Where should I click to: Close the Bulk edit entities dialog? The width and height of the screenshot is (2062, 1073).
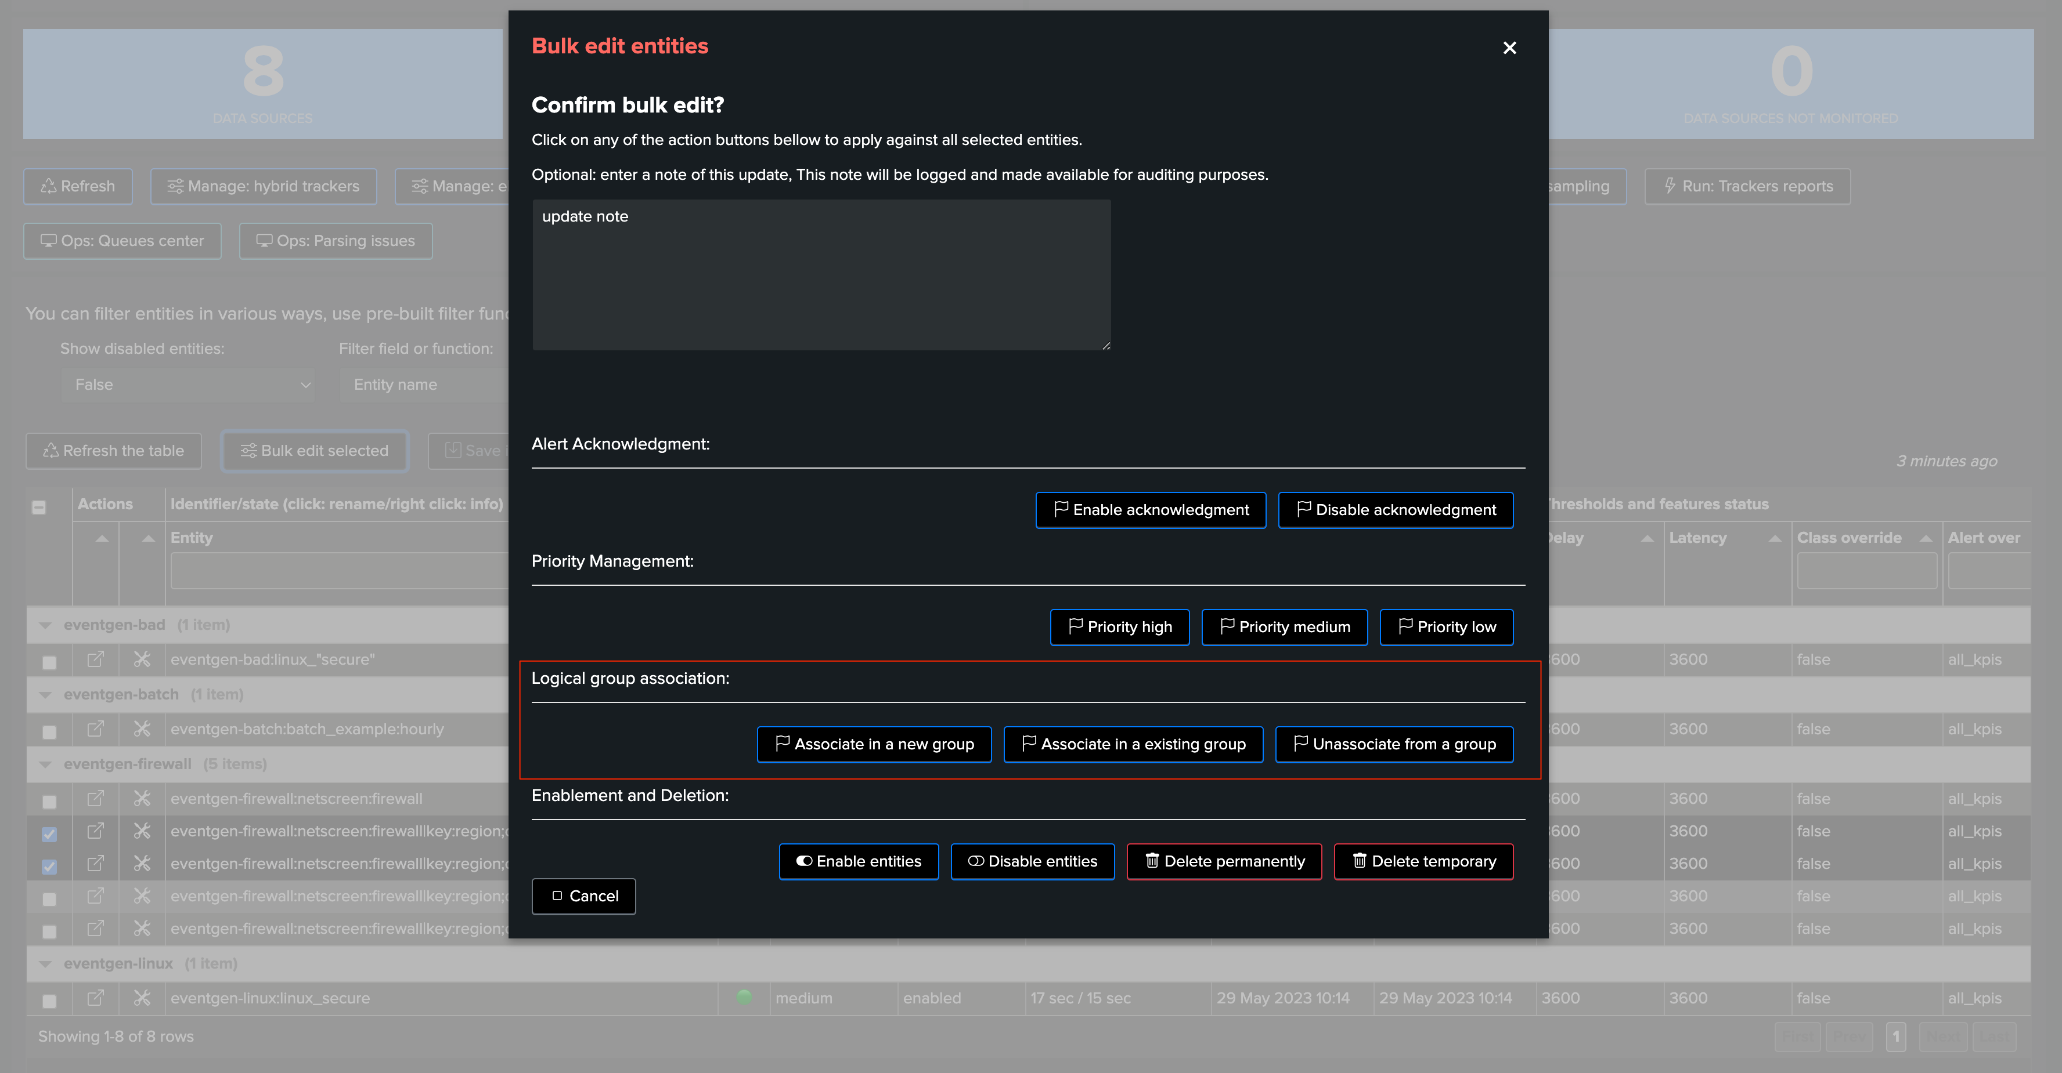coord(1509,48)
